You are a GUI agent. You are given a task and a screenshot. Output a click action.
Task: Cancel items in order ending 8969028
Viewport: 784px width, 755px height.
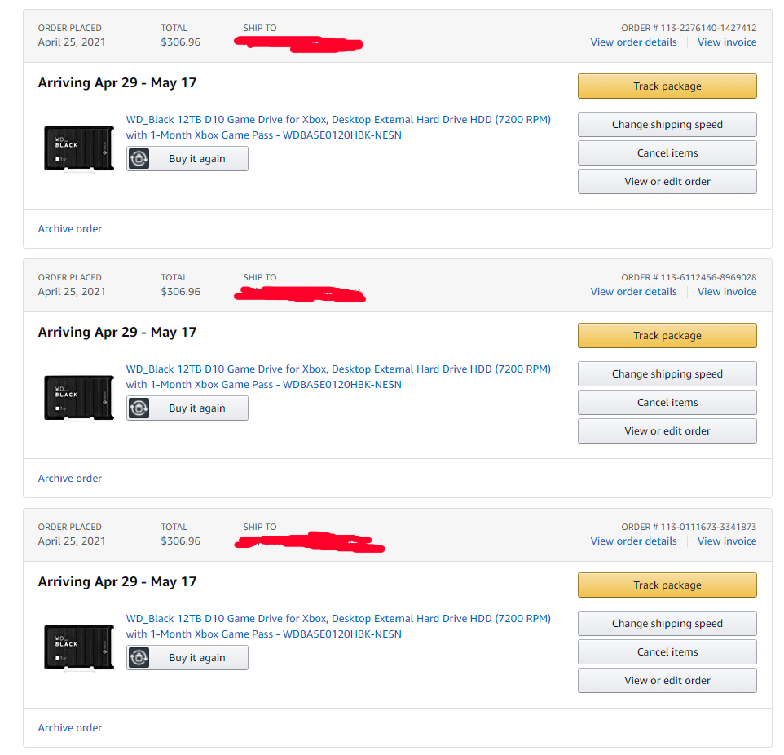[667, 403]
